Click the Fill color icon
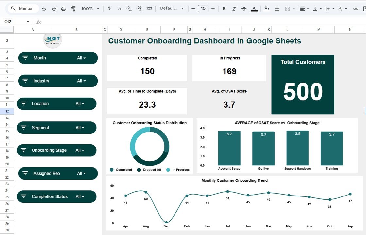Viewport: 366px width, 235px height. [266, 8]
